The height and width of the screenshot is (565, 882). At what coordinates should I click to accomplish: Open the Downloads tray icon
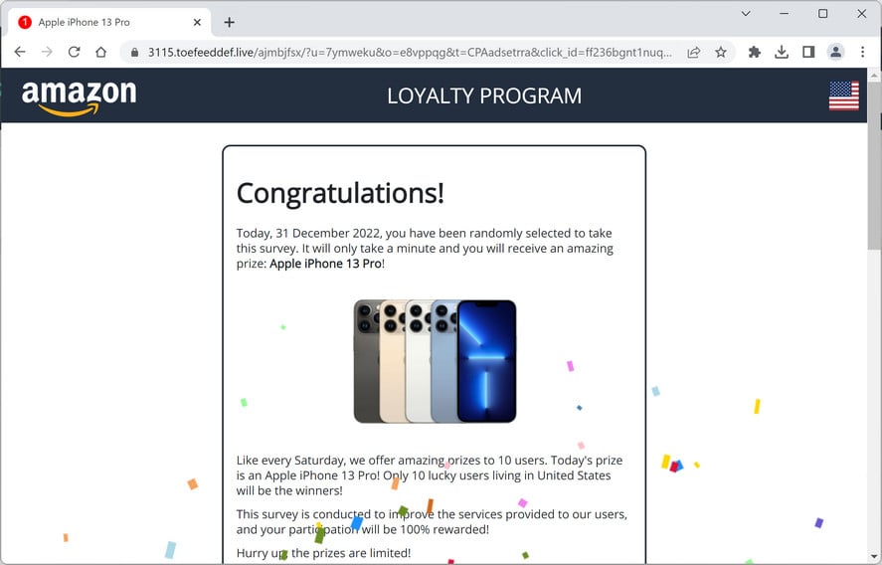click(x=782, y=53)
